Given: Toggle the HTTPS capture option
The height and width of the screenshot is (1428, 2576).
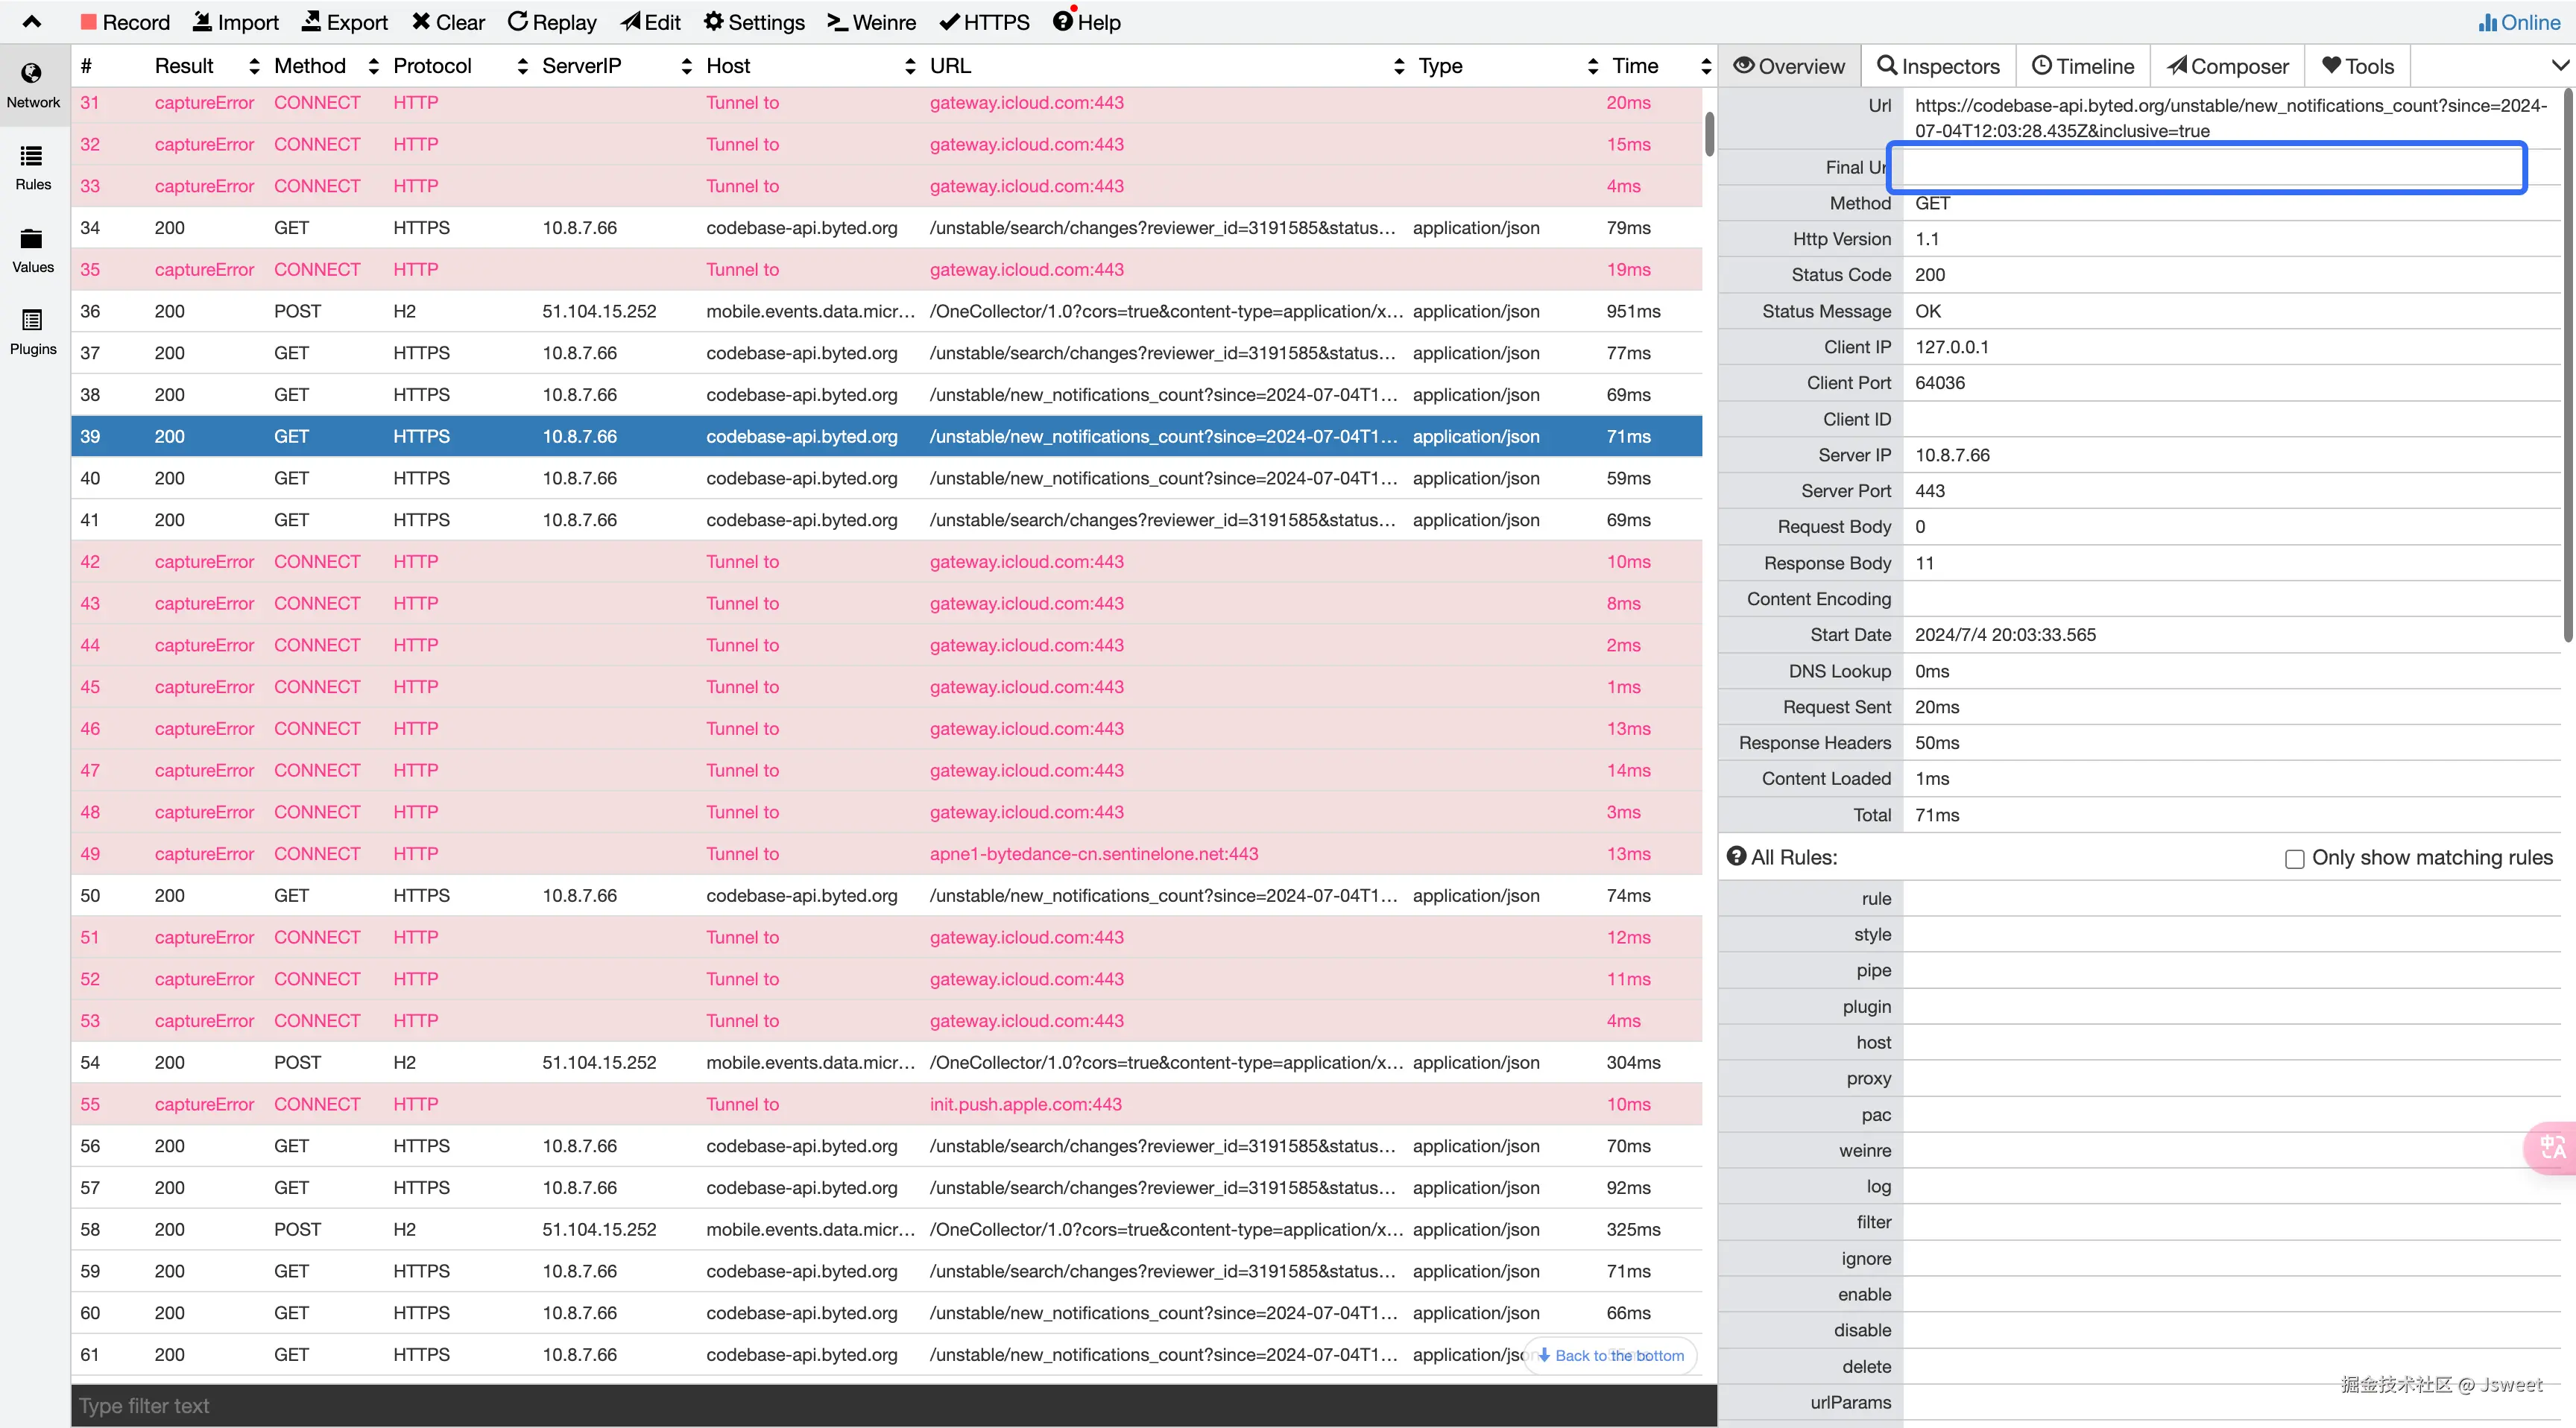Looking at the screenshot, I should tap(984, 22).
